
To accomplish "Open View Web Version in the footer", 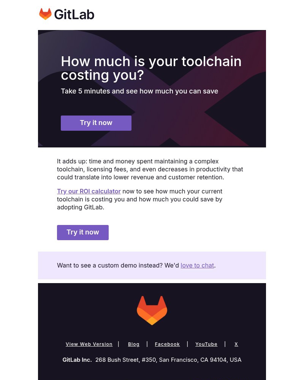I will click(x=89, y=344).
